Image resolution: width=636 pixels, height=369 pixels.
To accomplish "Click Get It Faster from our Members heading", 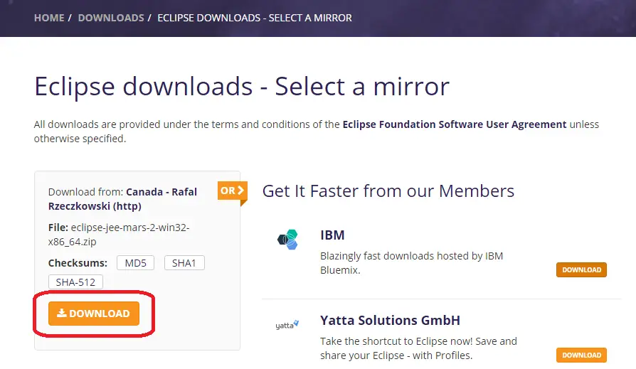I will [x=388, y=191].
